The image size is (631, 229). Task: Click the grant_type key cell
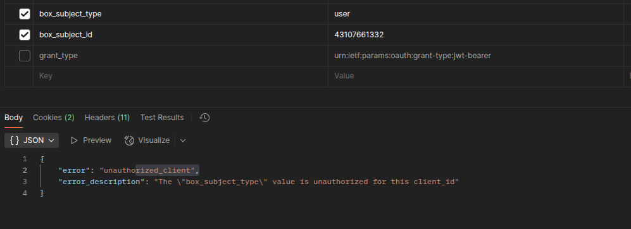pos(180,56)
